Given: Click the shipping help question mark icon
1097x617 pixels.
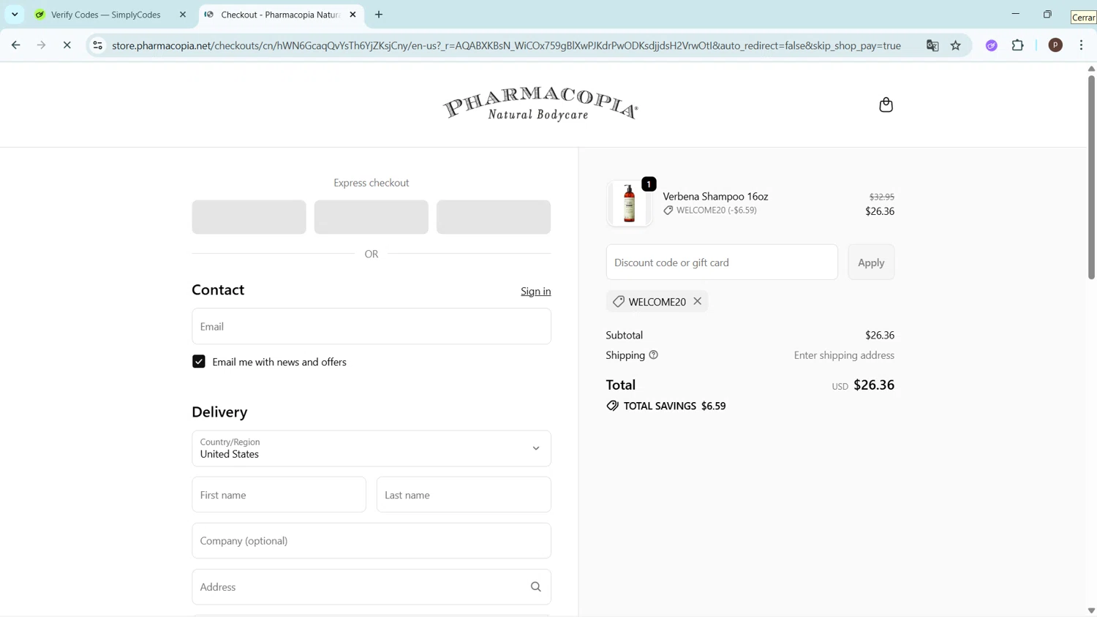Looking at the screenshot, I should (654, 355).
